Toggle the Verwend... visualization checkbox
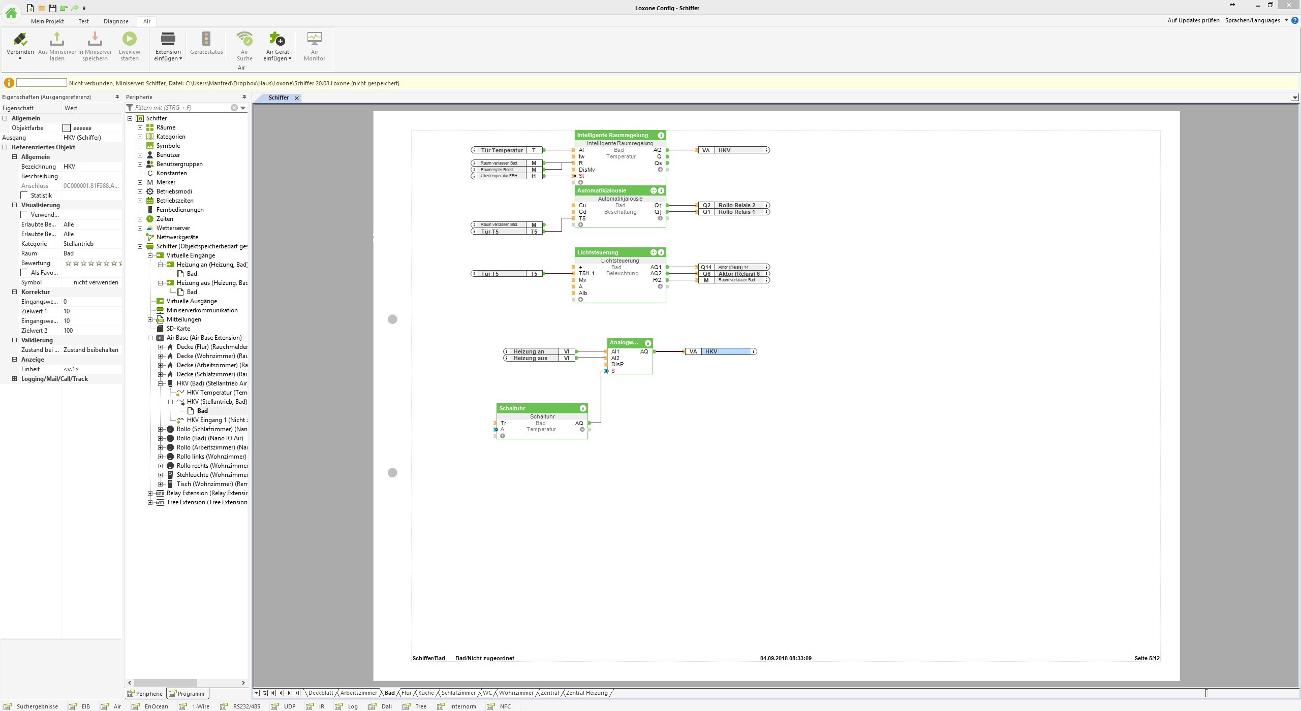1301x711 pixels. tap(24, 215)
